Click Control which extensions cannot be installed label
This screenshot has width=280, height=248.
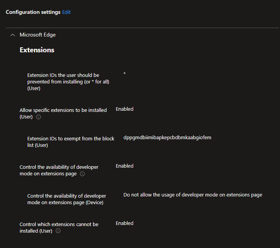coord(59,224)
